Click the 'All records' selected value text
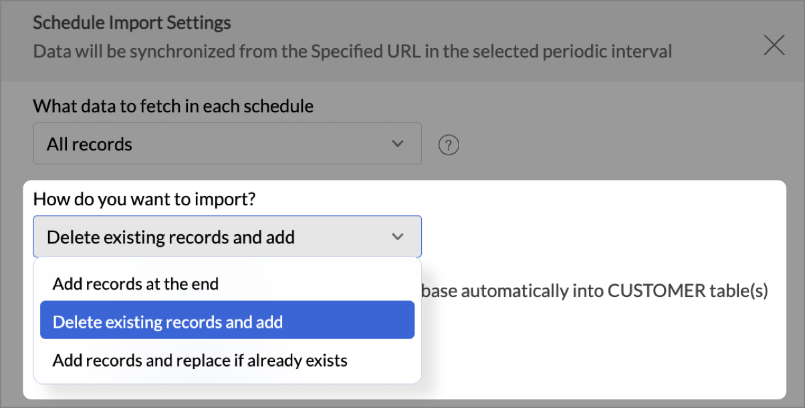This screenshot has width=805, height=408. click(x=90, y=144)
